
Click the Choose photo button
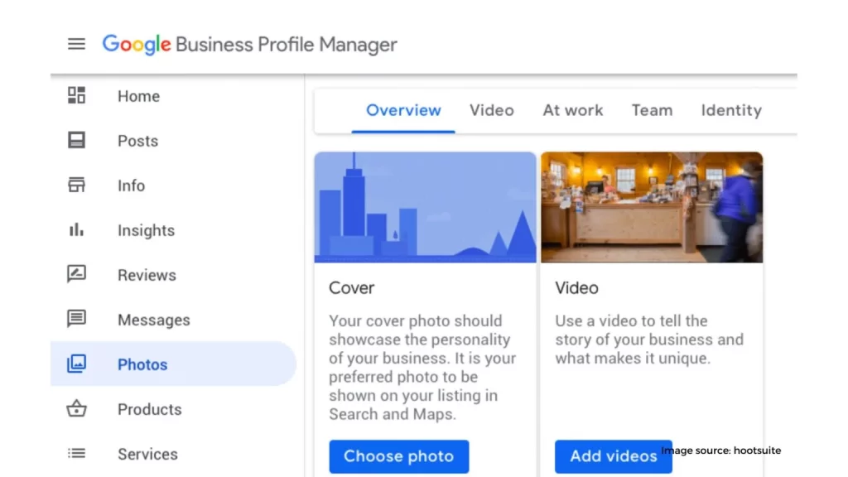pyautogui.click(x=399, y=456)
